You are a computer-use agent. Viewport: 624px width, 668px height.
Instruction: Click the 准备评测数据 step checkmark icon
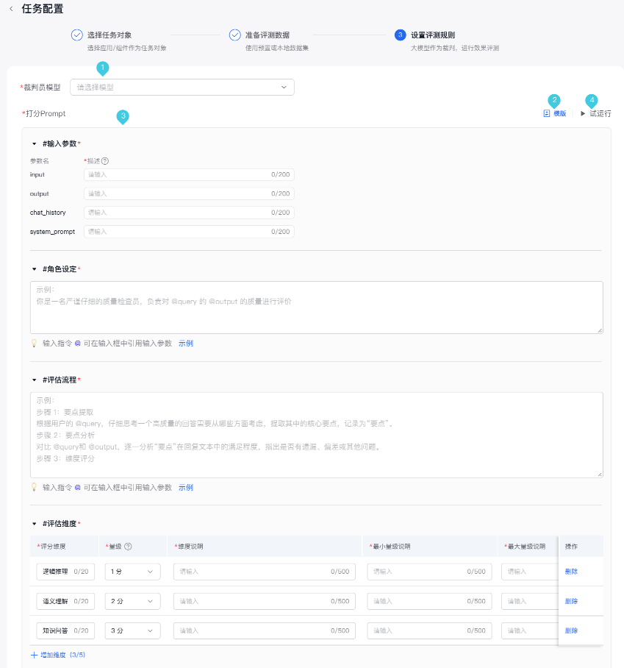[x=235, y=35]
